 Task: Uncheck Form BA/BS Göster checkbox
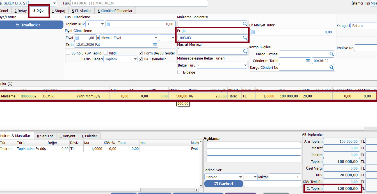coord(141,53)
